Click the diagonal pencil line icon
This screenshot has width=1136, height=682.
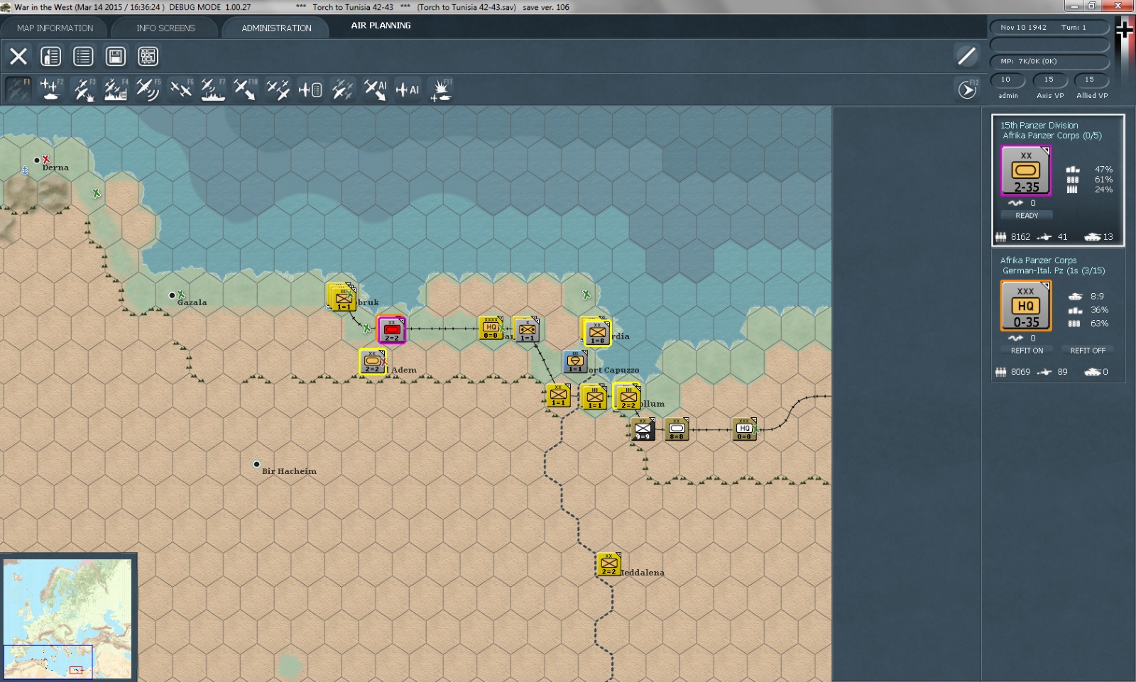[x=966, y=55]
